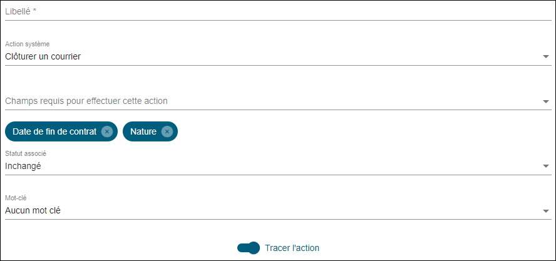Image resolution: width=556 pixels, height=261 pixels.
Task: Click the Statut associé dropdown arrow
Action: click(545, 166)
